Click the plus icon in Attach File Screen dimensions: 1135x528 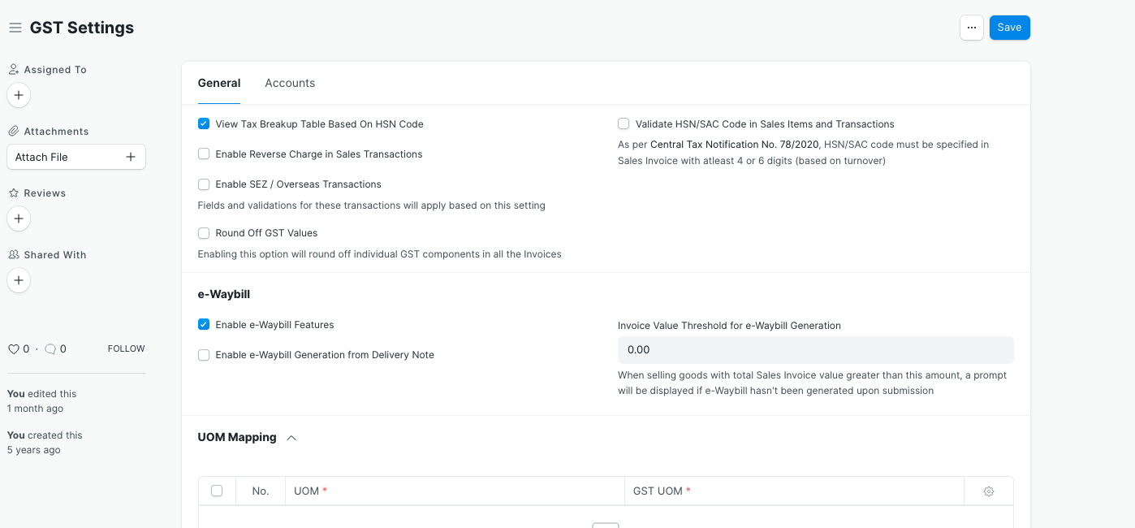(x=131, y=157)
